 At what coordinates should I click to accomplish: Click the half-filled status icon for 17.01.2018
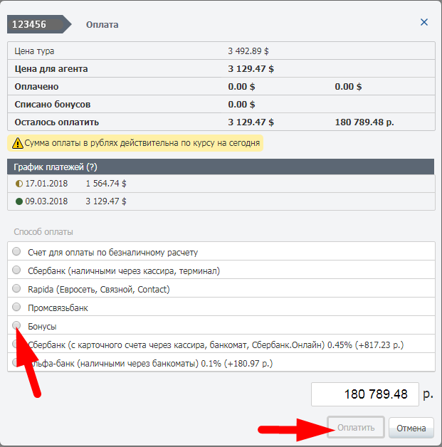[x=19, y=183]
